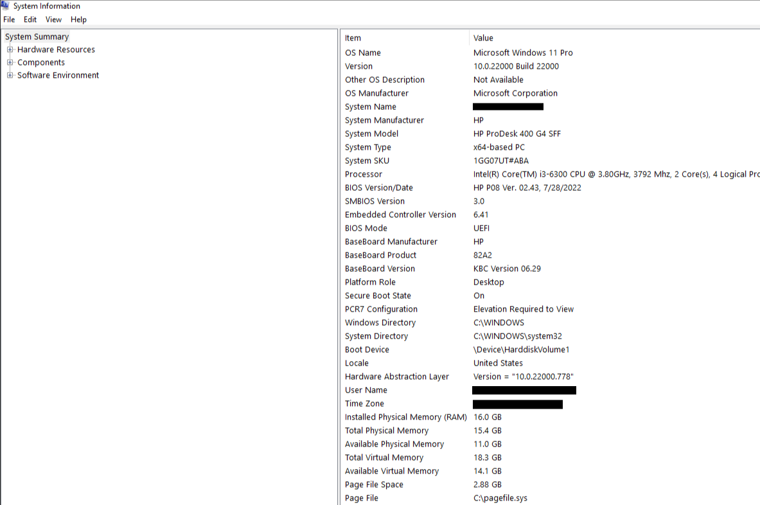Select the Version item row

[358, 66]
